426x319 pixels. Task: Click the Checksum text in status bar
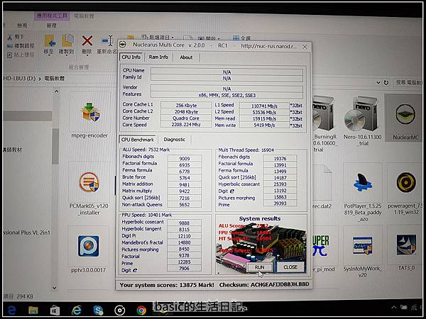coord(264,284)
